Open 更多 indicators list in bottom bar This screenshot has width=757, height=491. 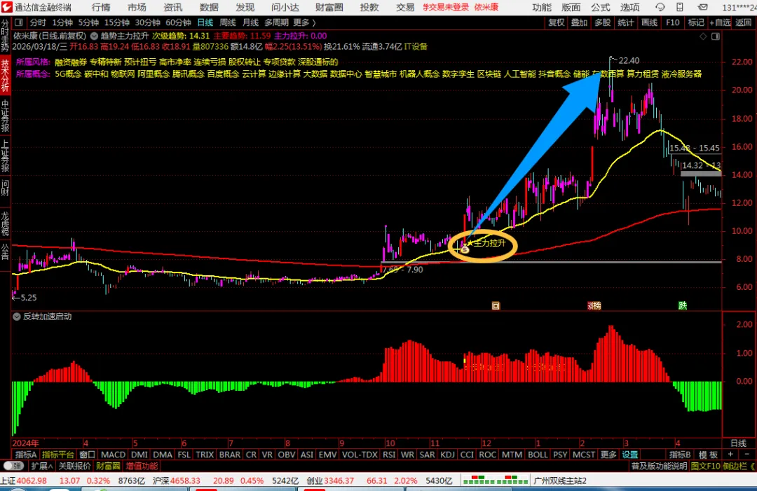click(x=608, y=455)
